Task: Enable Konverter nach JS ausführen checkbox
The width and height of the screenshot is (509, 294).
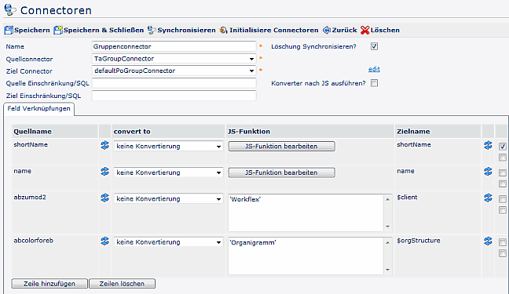Action: click(x=374, y=83)
